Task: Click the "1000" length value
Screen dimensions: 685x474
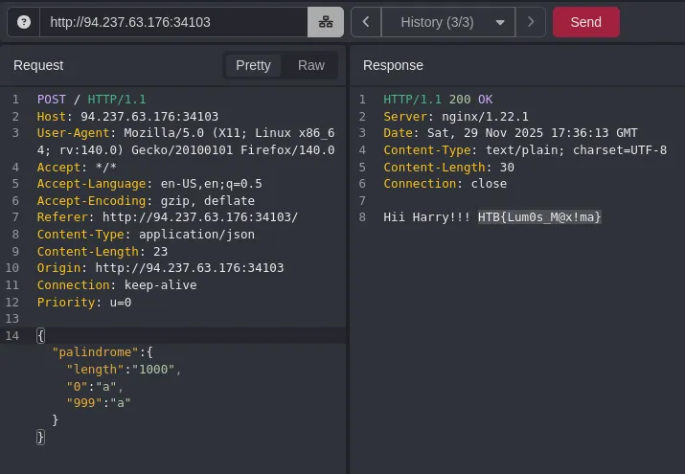Action: click(151, 369)
